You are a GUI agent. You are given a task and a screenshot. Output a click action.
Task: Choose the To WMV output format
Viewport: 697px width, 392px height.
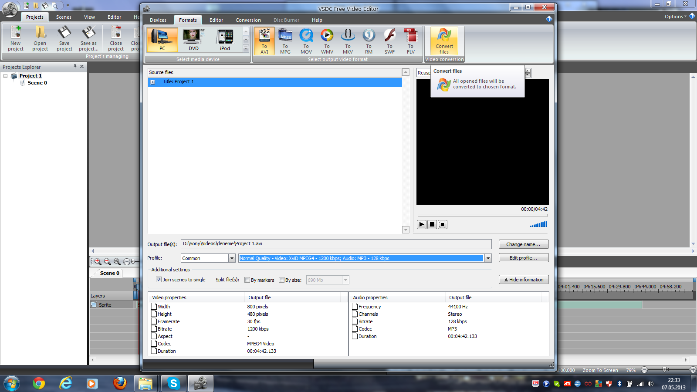pos(327,41)
